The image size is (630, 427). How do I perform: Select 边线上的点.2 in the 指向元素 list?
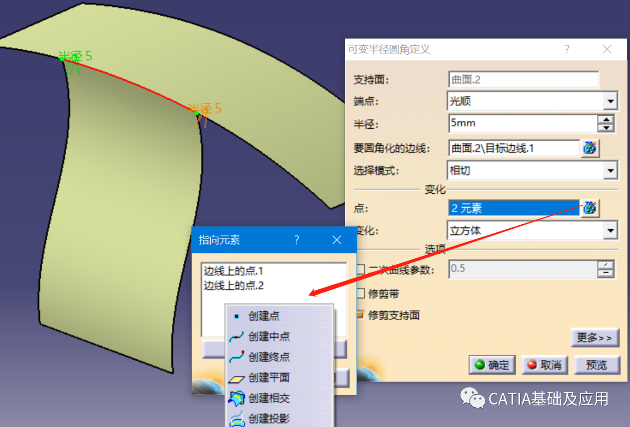(234, 286)
